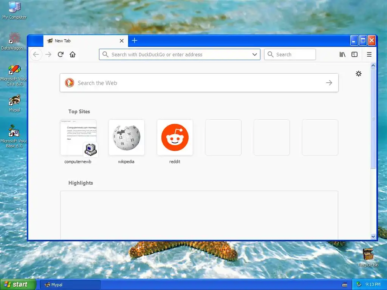
Task: Select the Mypal desktop shortcut
Action: click(14, 103)
